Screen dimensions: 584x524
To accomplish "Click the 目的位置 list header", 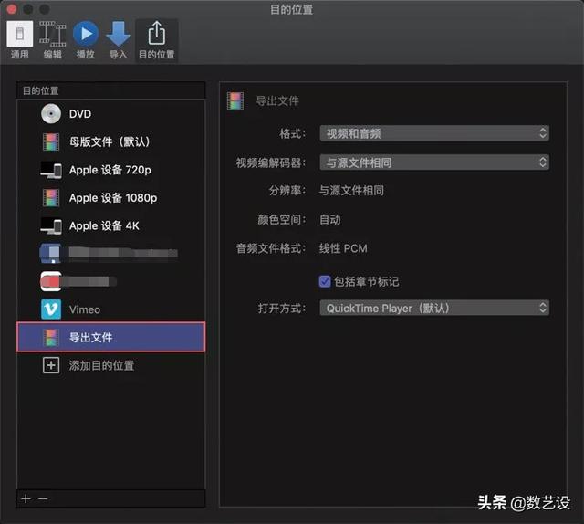I will pos(111,90).
